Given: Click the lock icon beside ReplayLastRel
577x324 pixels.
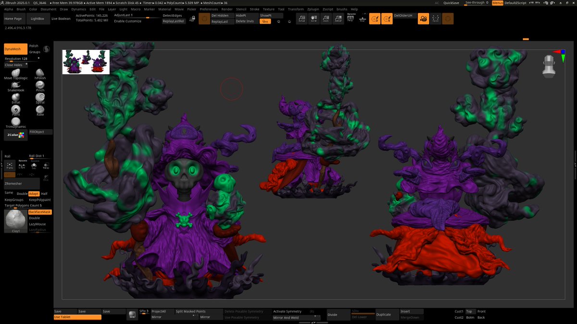Looking at the screenshot, I should [192, 19].
